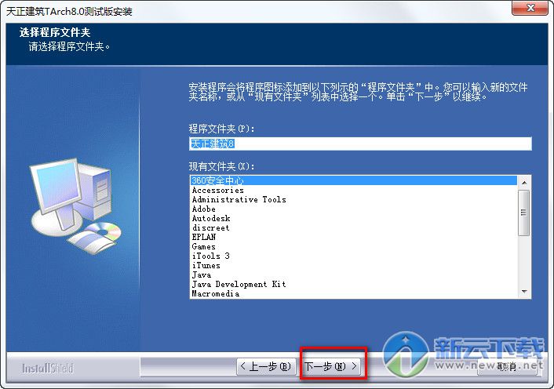Choose EPLAN folder in list
The height and width of the screenshot is (389, 554).
pos(353,237)
